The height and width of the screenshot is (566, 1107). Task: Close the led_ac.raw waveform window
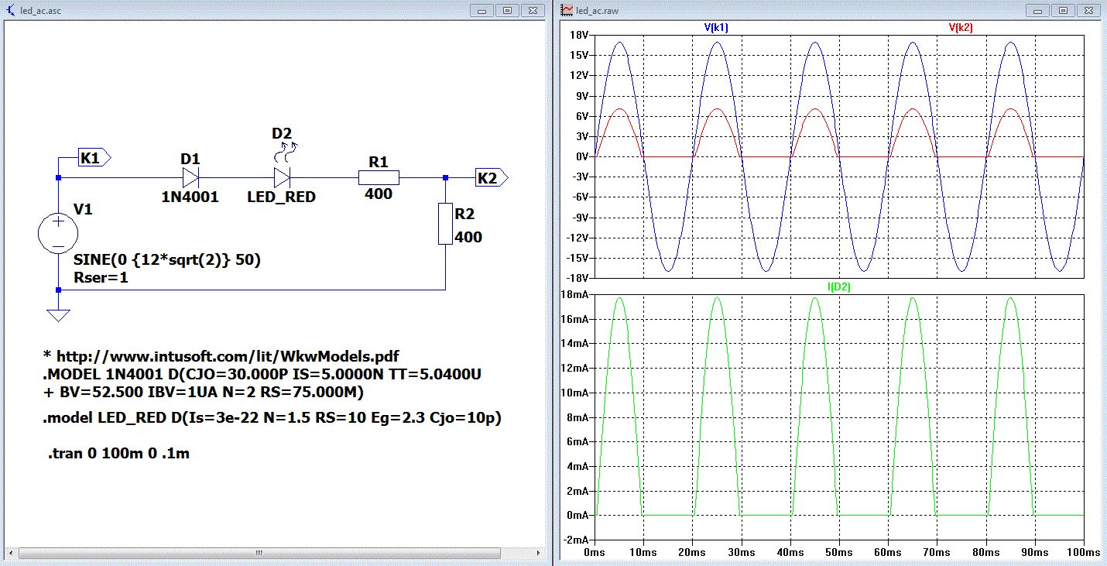click(1088, 10)
